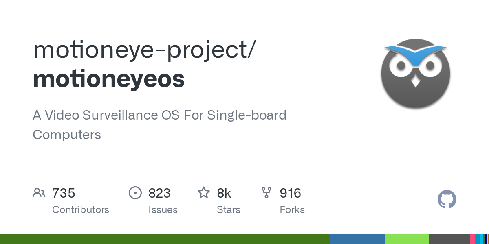Open the Contributors label
This screenshot has height=244, width=489.
pos(81,210)
